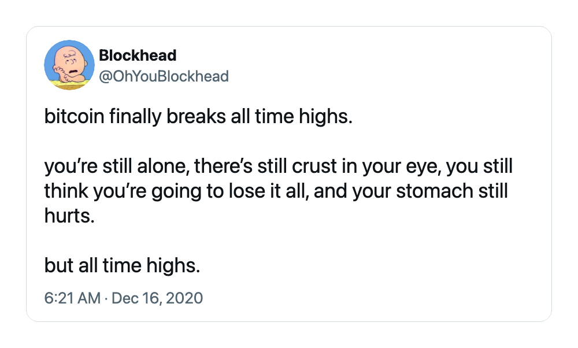Click the word "finally" in first line
This screenshot has height=348, width=578.
tap(135, 117)
